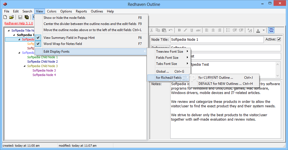Choose Move the outline nodes menu entry

point(91,30)
